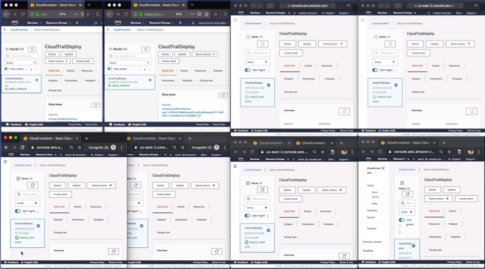This screenshot has width=485, height=269.
Task: Open Change sets tab in Chrome us-east-2 window
Action: 290,237
